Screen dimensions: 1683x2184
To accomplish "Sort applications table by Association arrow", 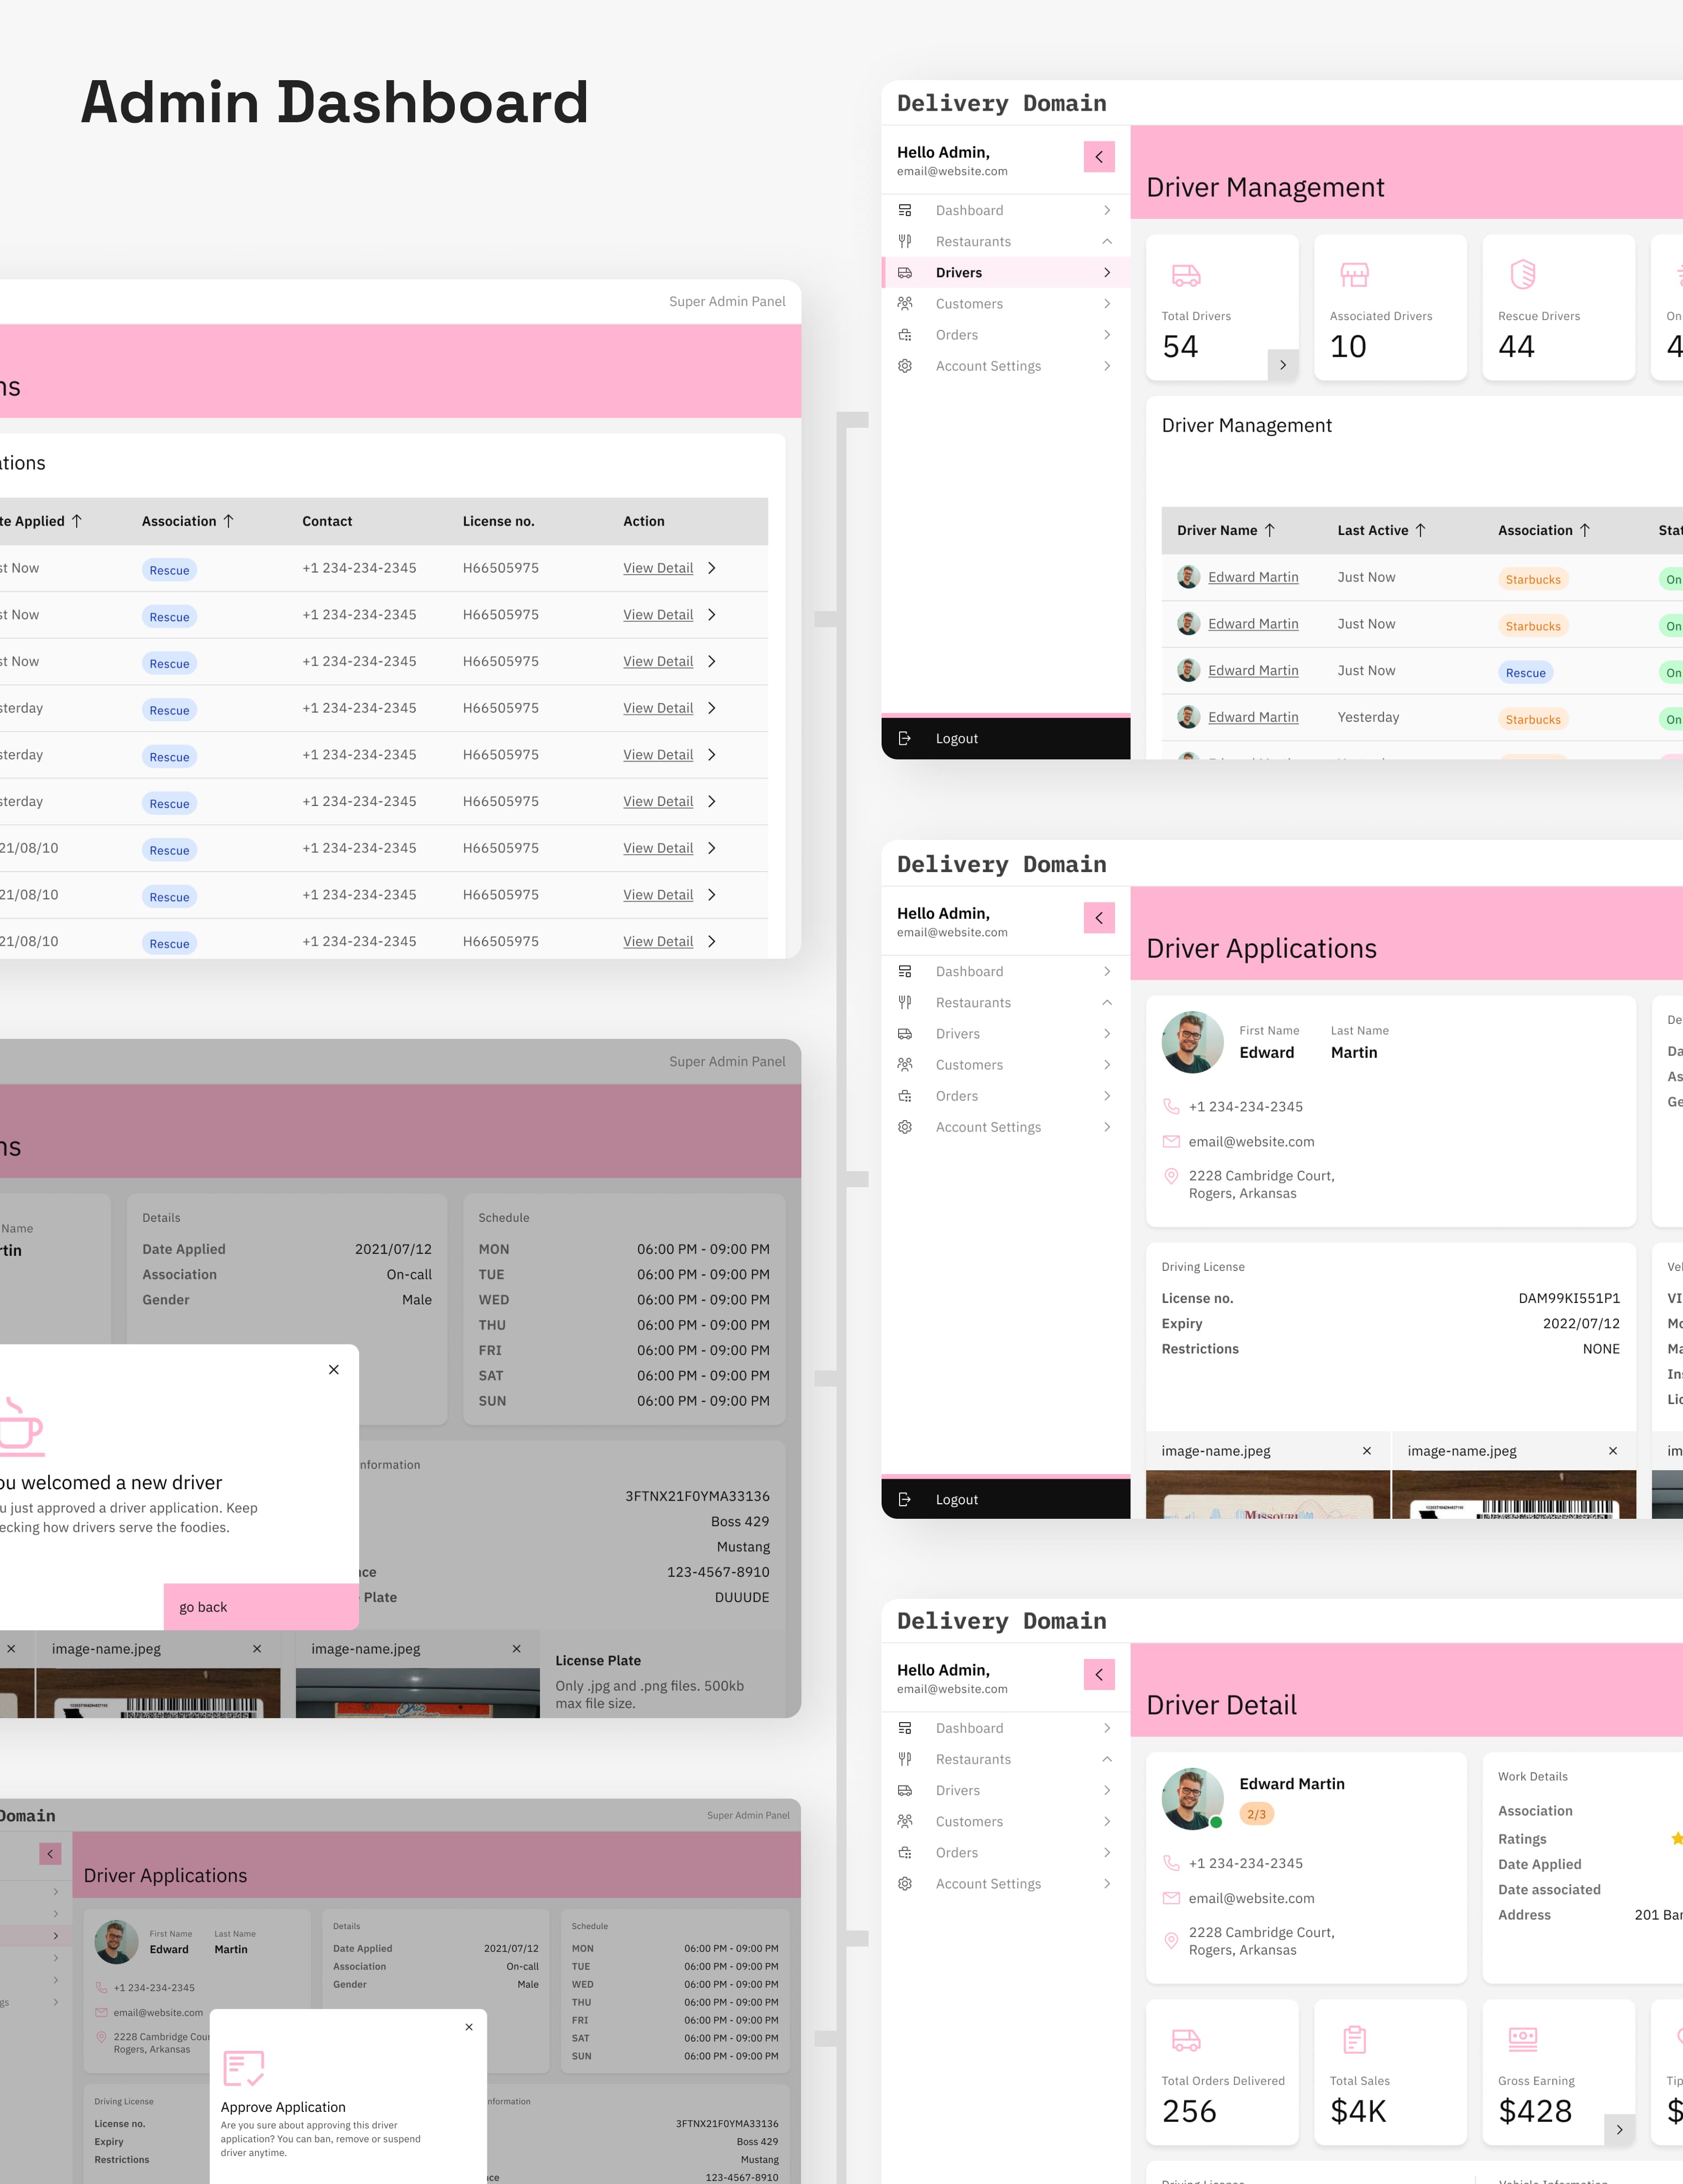I will click(x=228, y=521).
